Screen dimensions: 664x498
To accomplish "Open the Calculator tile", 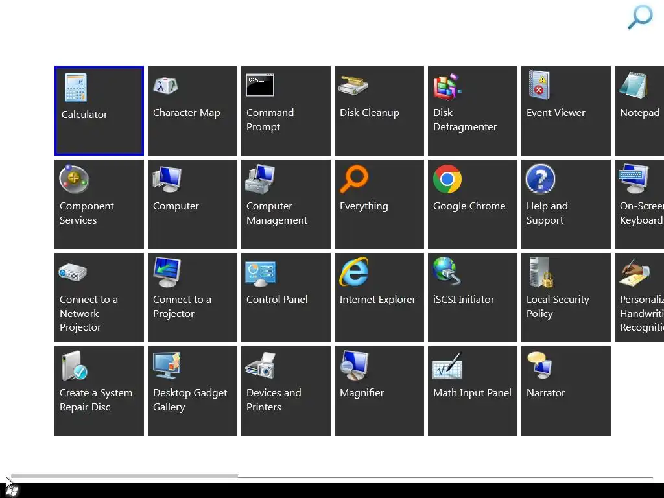I will pyautogui.click(x=99, y=111).
